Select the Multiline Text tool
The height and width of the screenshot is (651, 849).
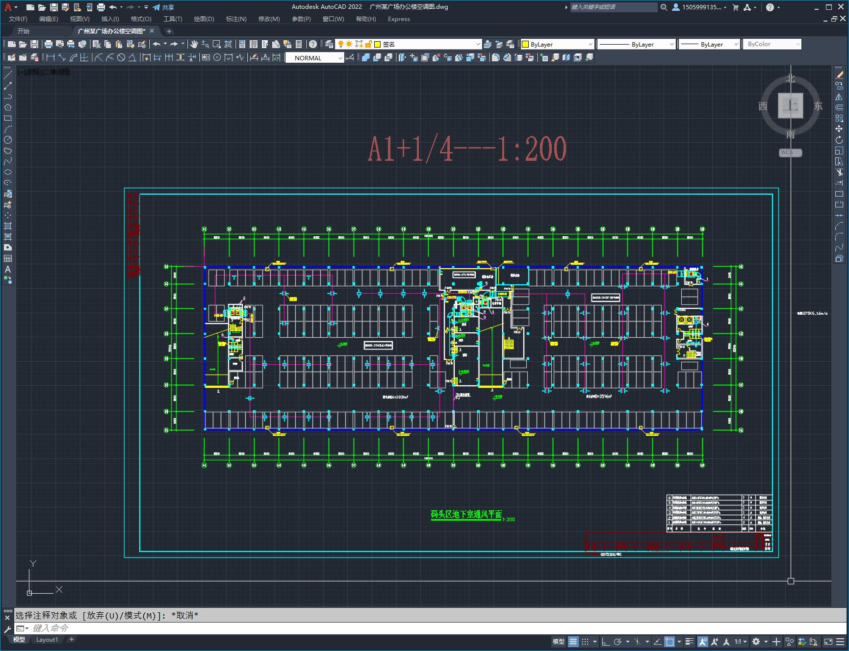point(8,269)
